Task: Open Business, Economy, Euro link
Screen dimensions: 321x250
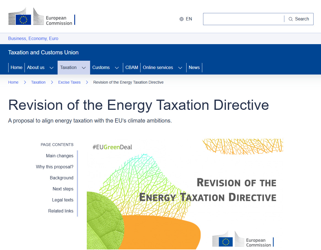Action: [x=33, y=39]
